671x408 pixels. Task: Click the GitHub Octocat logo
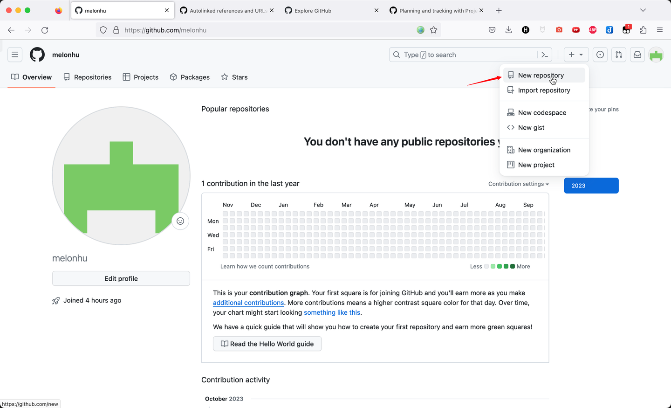click(x=37, y=55)
